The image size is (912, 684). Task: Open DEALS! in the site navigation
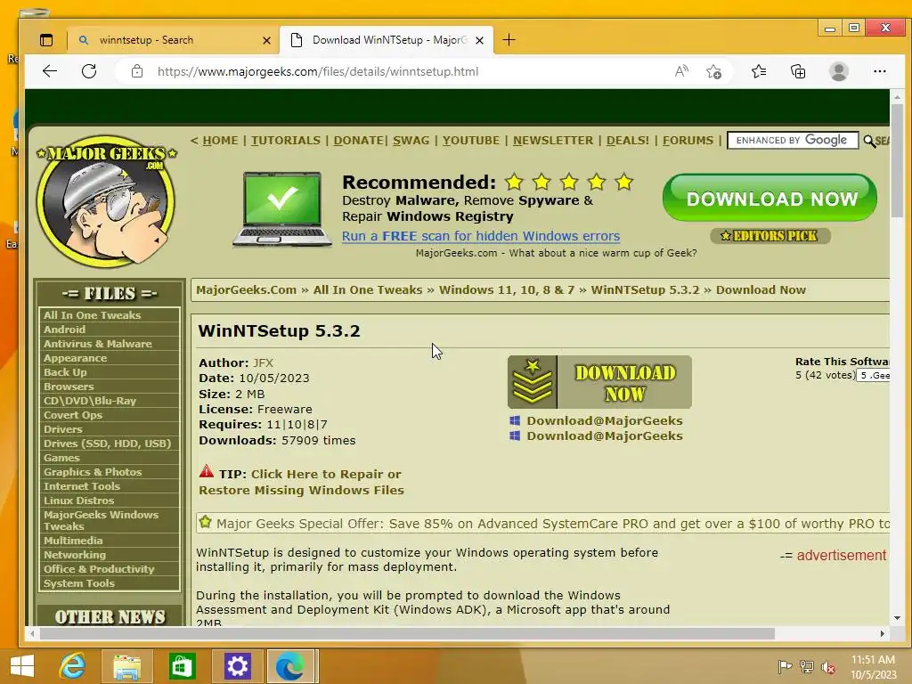(628, 140)
